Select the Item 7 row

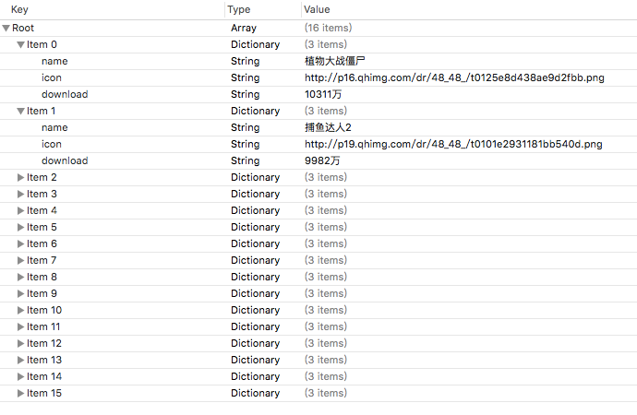click(x=42, y=260)
